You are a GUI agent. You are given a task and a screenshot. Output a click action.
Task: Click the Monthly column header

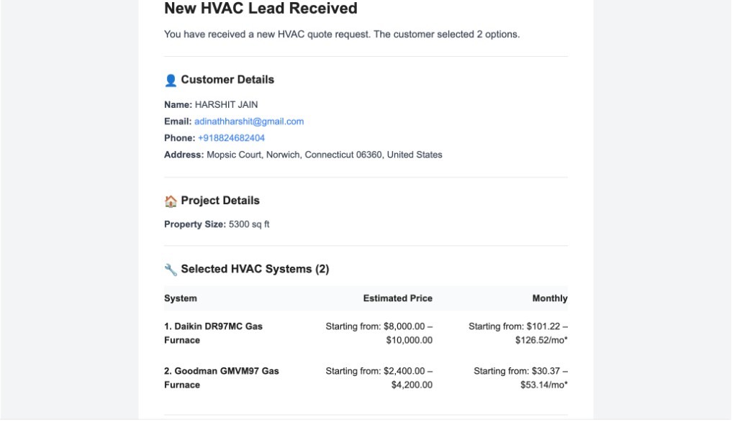coord(550,298)
